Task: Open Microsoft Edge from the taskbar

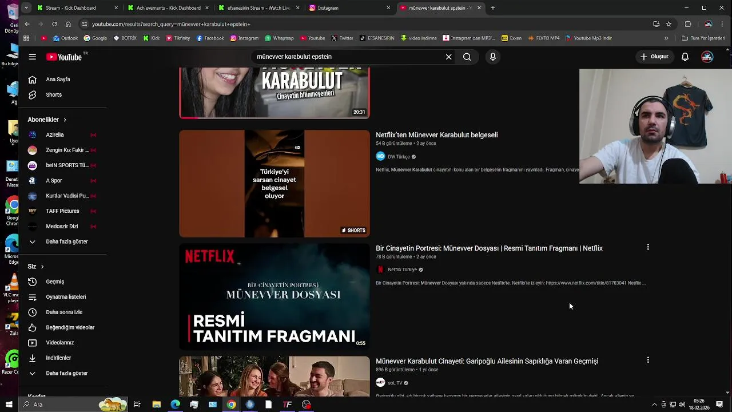Action: click(175, 405)
